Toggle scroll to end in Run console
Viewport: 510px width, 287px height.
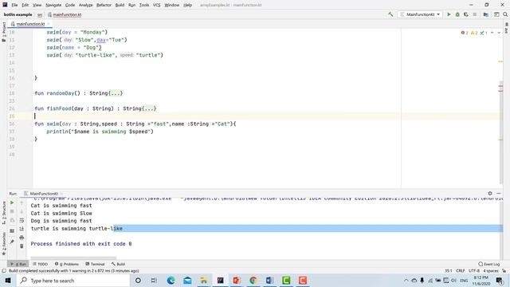[22, 229]
